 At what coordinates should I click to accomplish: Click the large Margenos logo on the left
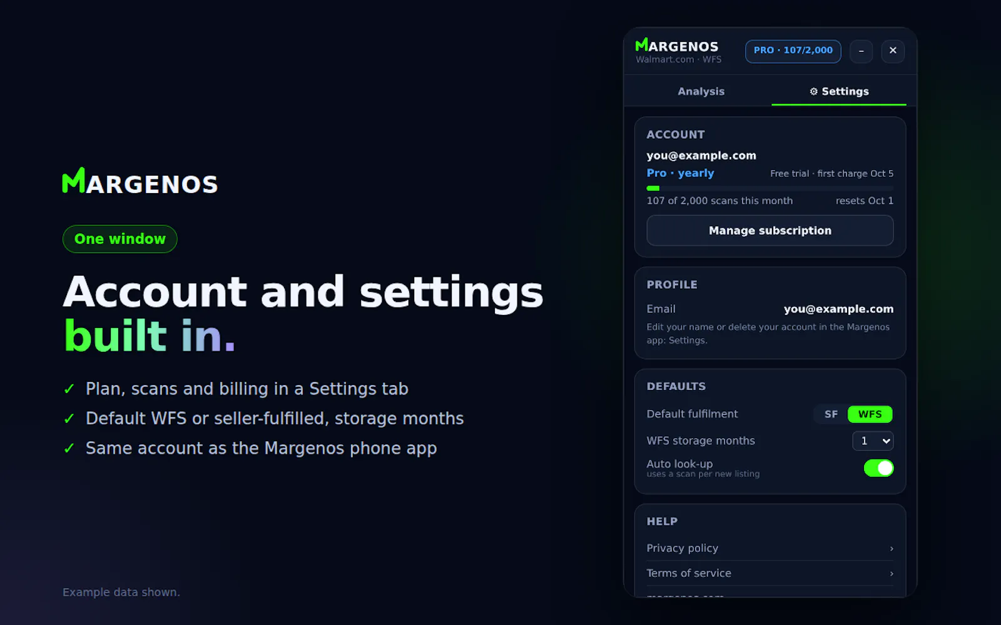pos(140,181)
